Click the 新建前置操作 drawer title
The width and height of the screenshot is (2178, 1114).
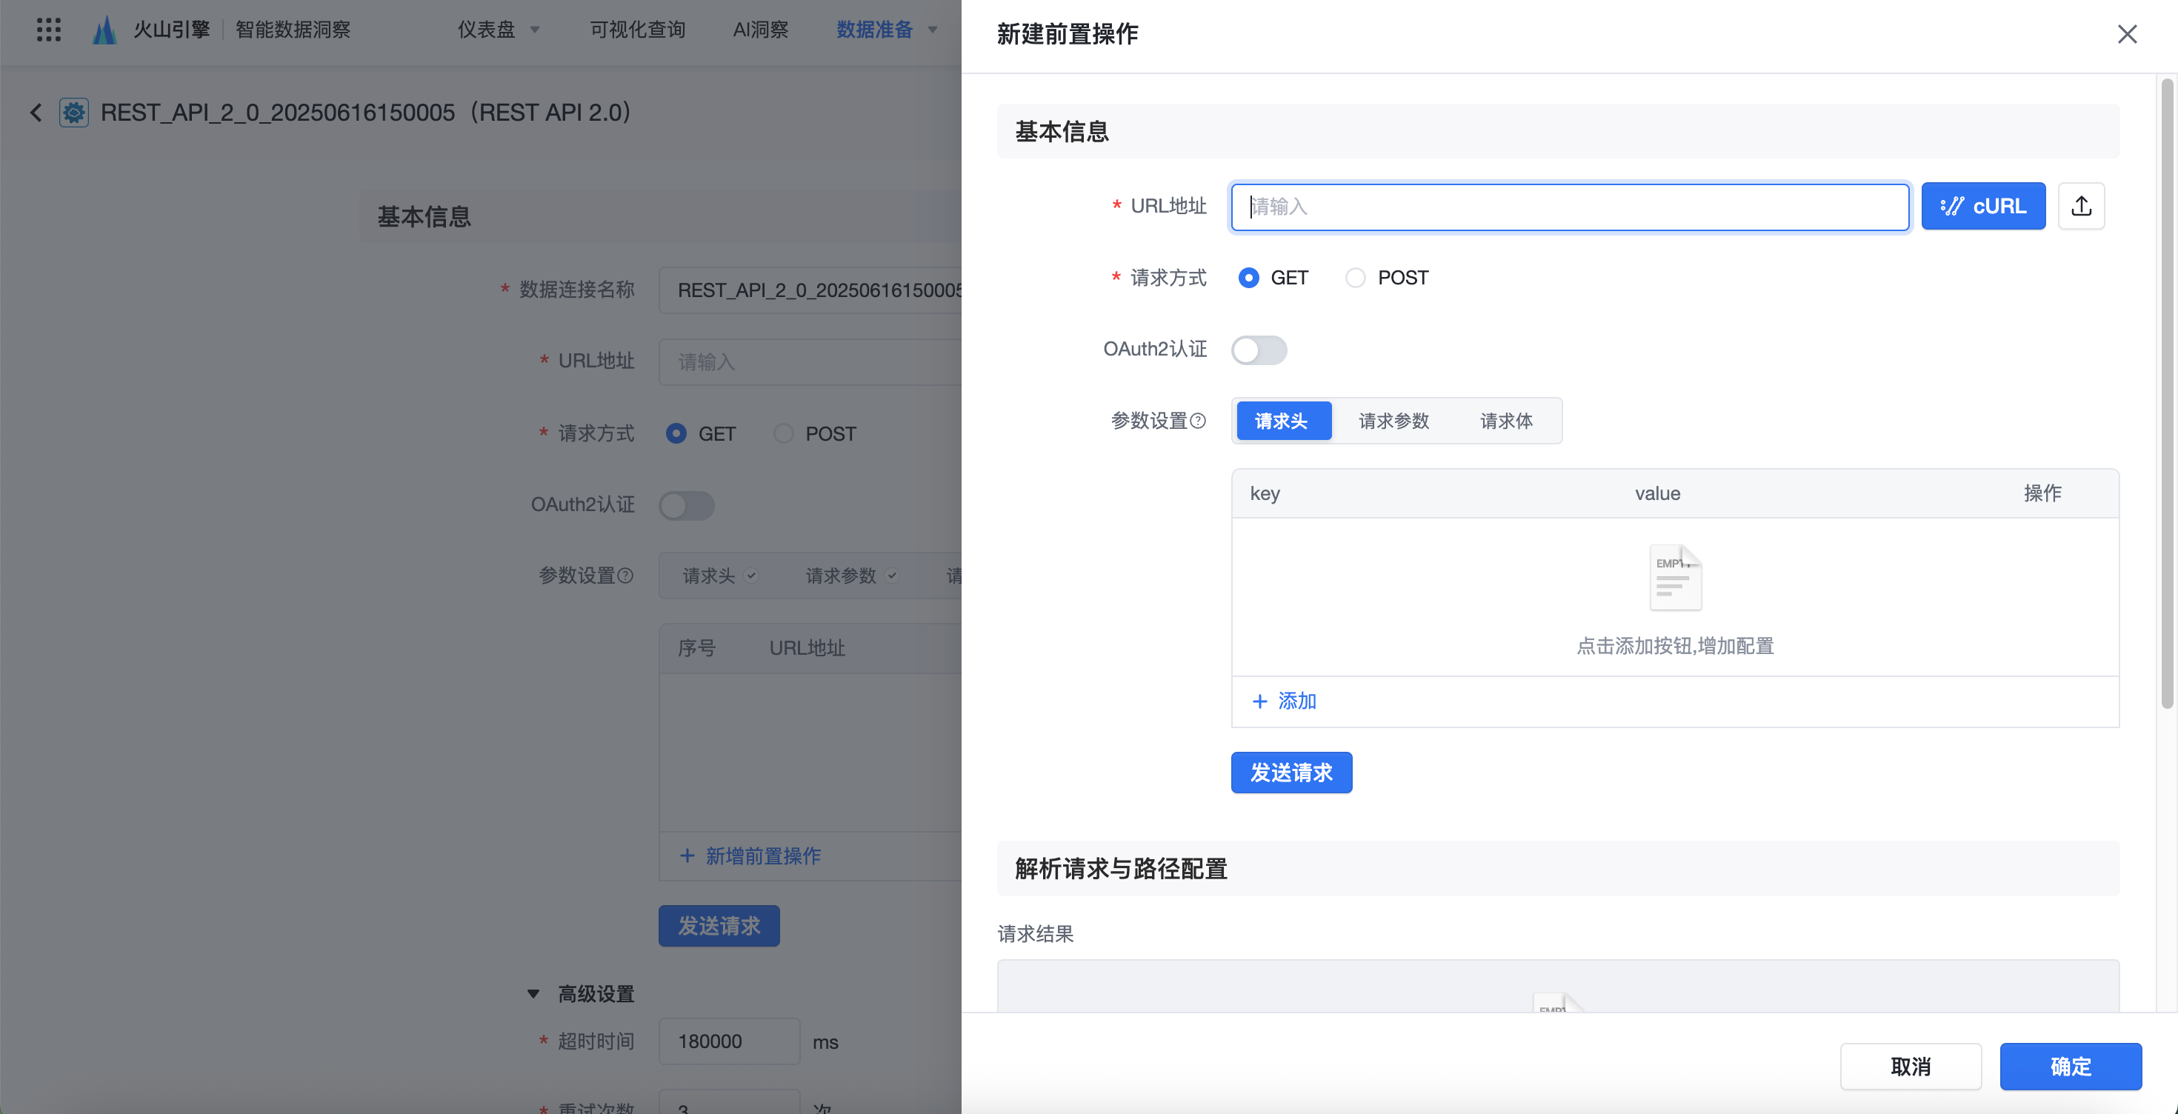pyautogui.click(x=1067, y=34)
